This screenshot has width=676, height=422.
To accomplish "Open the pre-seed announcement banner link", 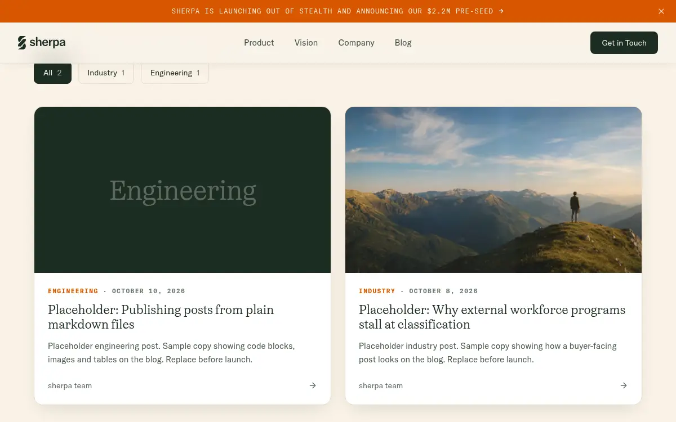I will click(338, 11).
